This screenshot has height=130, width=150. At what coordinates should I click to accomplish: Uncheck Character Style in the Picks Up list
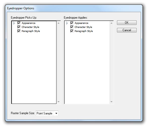point(19,27)
